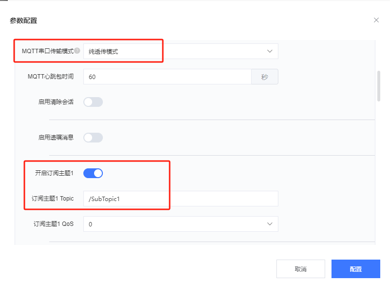Click the MQTT串口传输模式 label text

point(47,51)
